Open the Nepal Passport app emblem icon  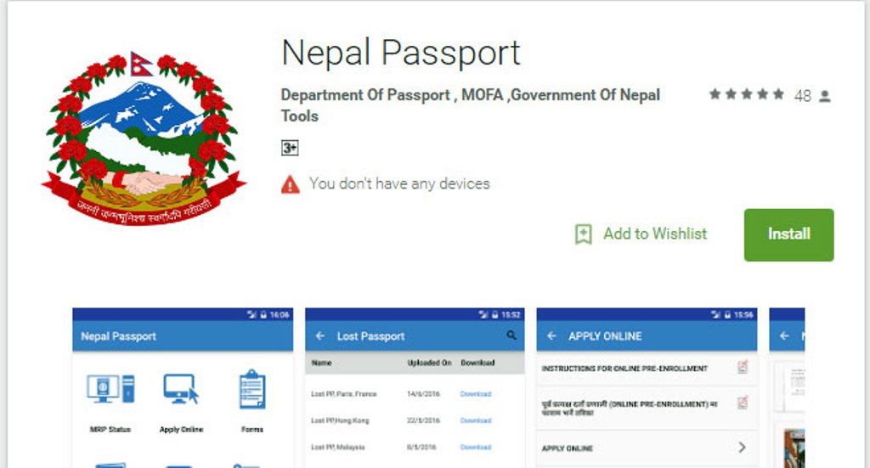[143, 138]
